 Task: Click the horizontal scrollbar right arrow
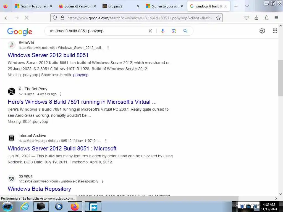[x=276, y=198]
